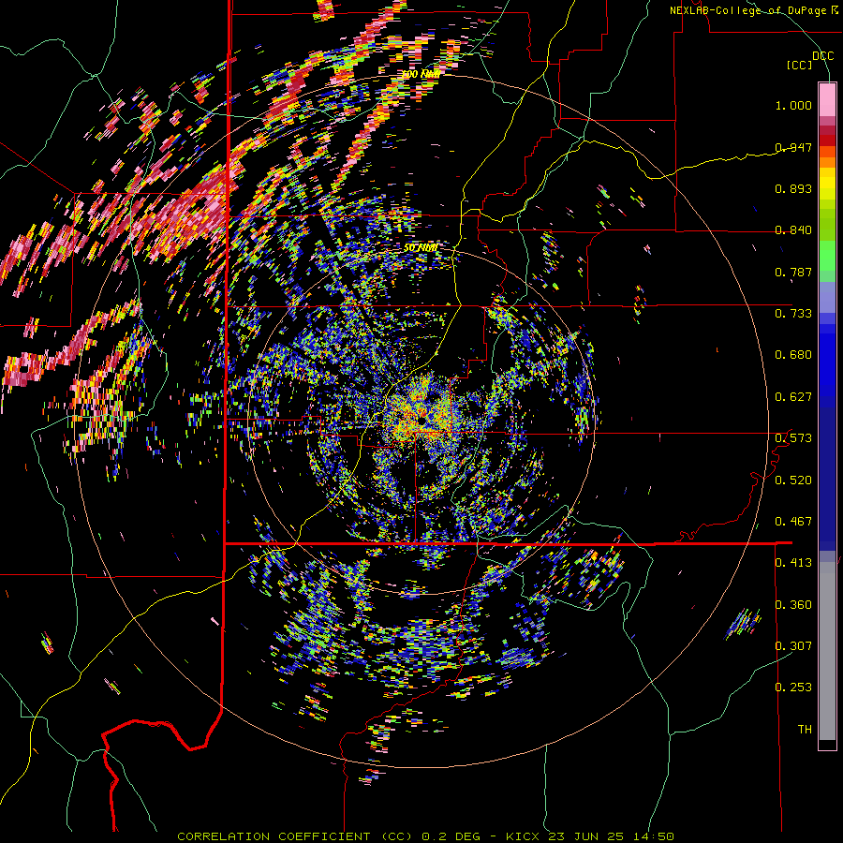Click the 0.680 legend value
The height and width of the screenshot is (843, 843).
[x=793, y=355]
